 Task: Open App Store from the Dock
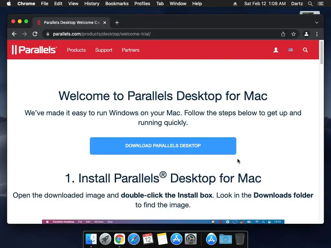click(x=176, y=239)
